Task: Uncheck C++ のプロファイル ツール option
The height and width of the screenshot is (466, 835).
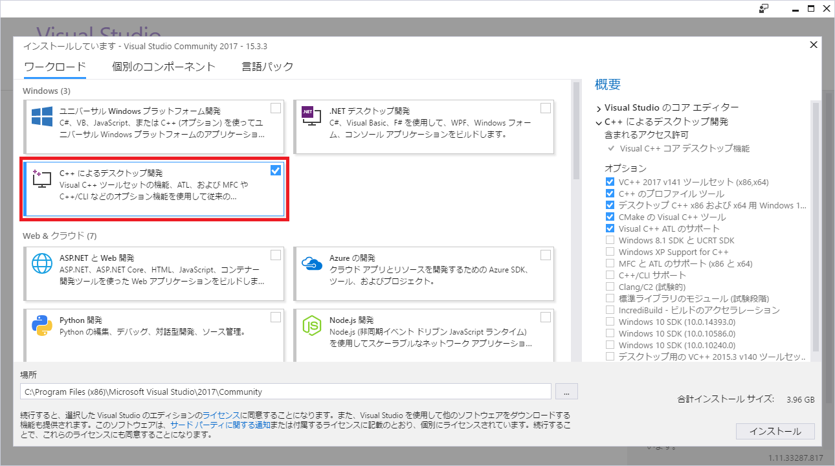Action: tap(610, 194)
